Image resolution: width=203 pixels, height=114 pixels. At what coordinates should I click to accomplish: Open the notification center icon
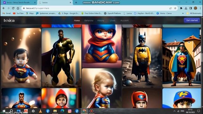coord(199,111)
